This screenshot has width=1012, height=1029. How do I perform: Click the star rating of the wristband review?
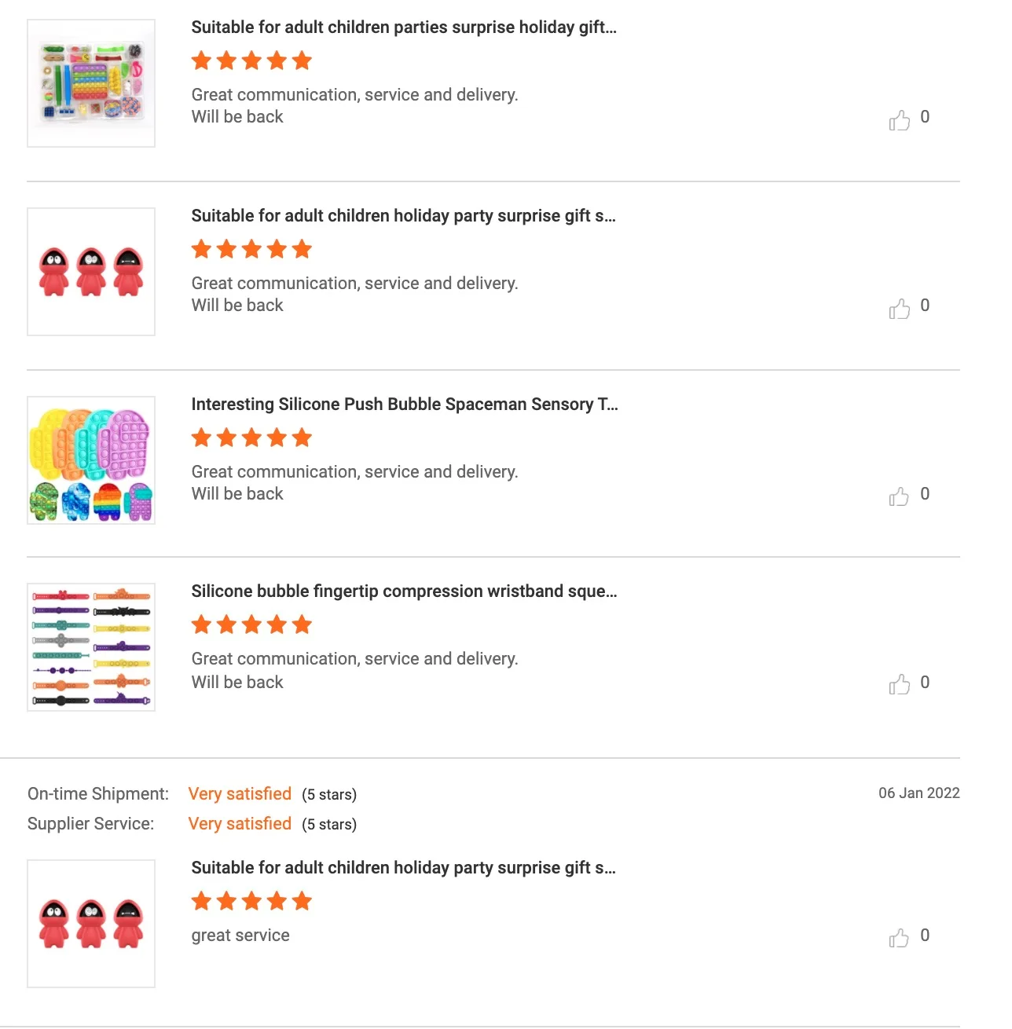251,624
